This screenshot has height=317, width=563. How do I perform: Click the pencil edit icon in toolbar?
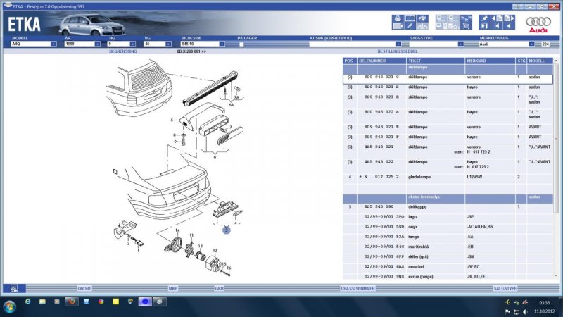[x=410, y=25]
